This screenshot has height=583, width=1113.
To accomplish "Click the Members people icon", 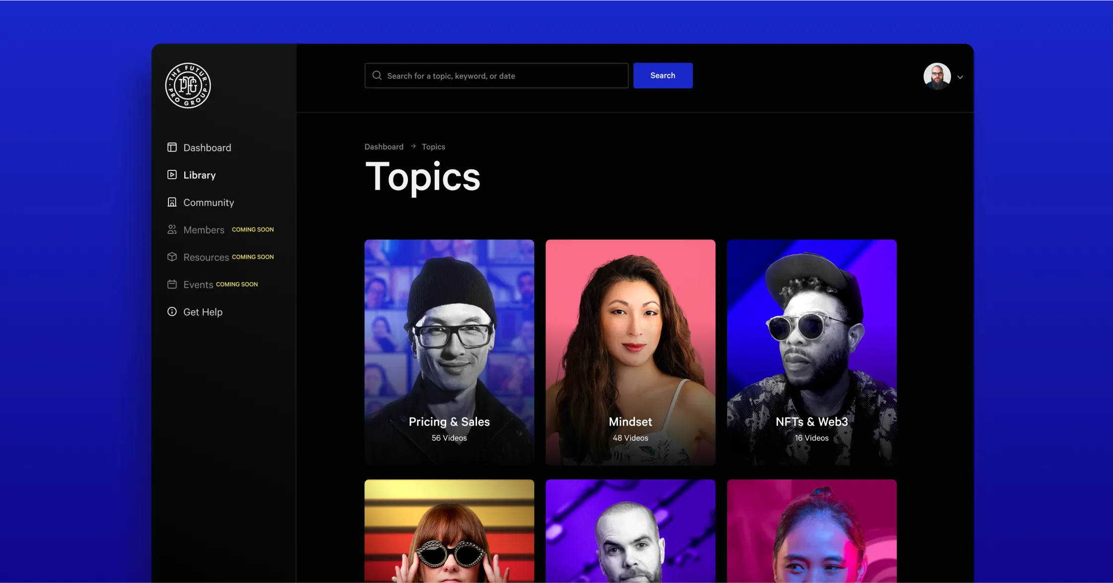I will 172,229.
